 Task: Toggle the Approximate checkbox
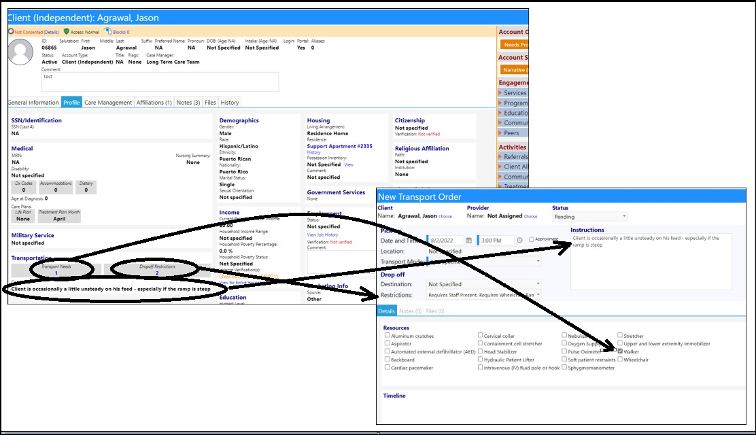click(x=532, y=239)
